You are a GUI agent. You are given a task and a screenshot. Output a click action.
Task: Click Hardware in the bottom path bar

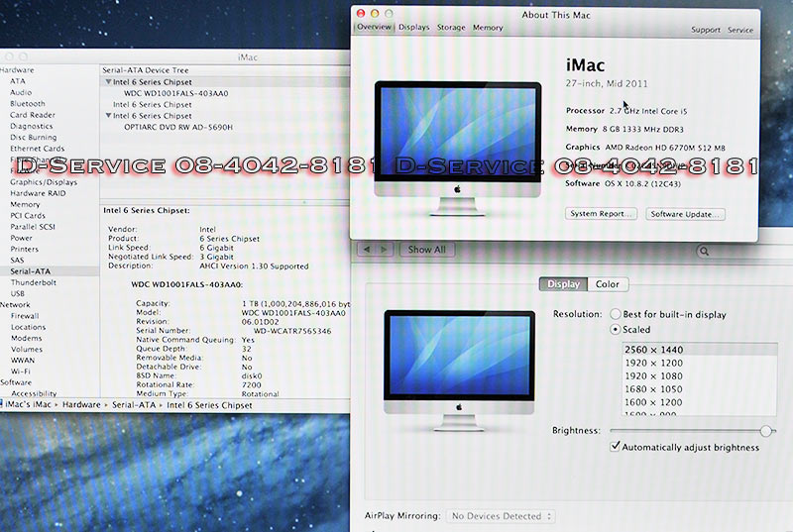pyautogui.click(x=81, y=404)
